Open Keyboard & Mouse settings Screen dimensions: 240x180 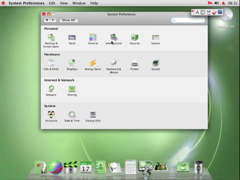coord(114,63)
